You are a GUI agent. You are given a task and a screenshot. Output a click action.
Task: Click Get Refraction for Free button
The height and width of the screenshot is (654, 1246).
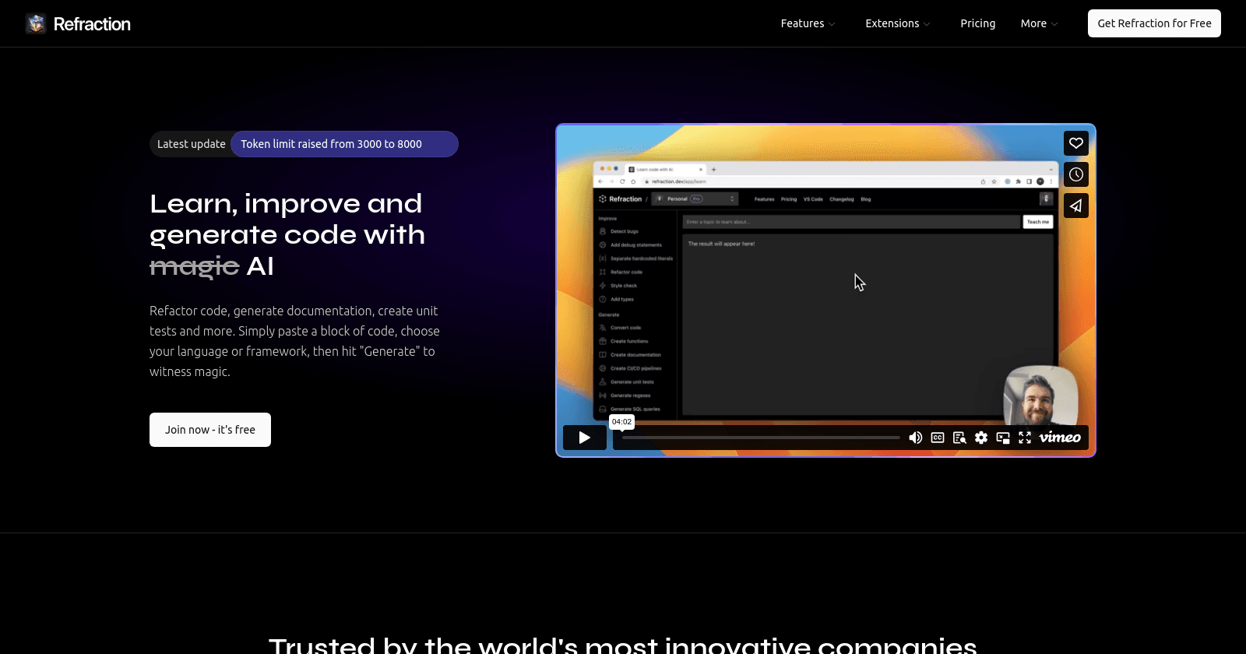pos(1154,23)
